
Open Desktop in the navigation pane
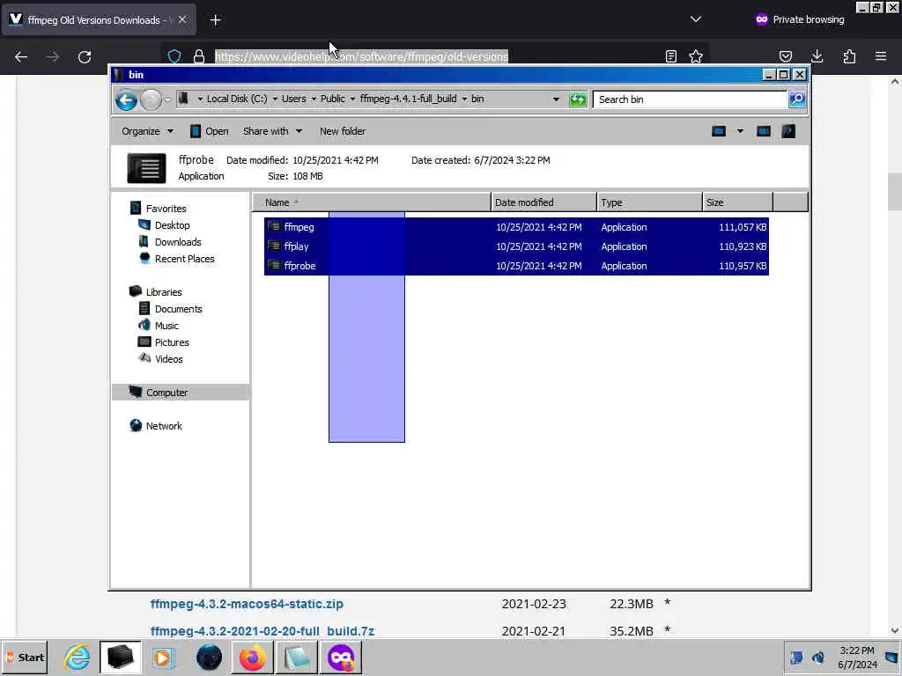(x=172, y=225)
